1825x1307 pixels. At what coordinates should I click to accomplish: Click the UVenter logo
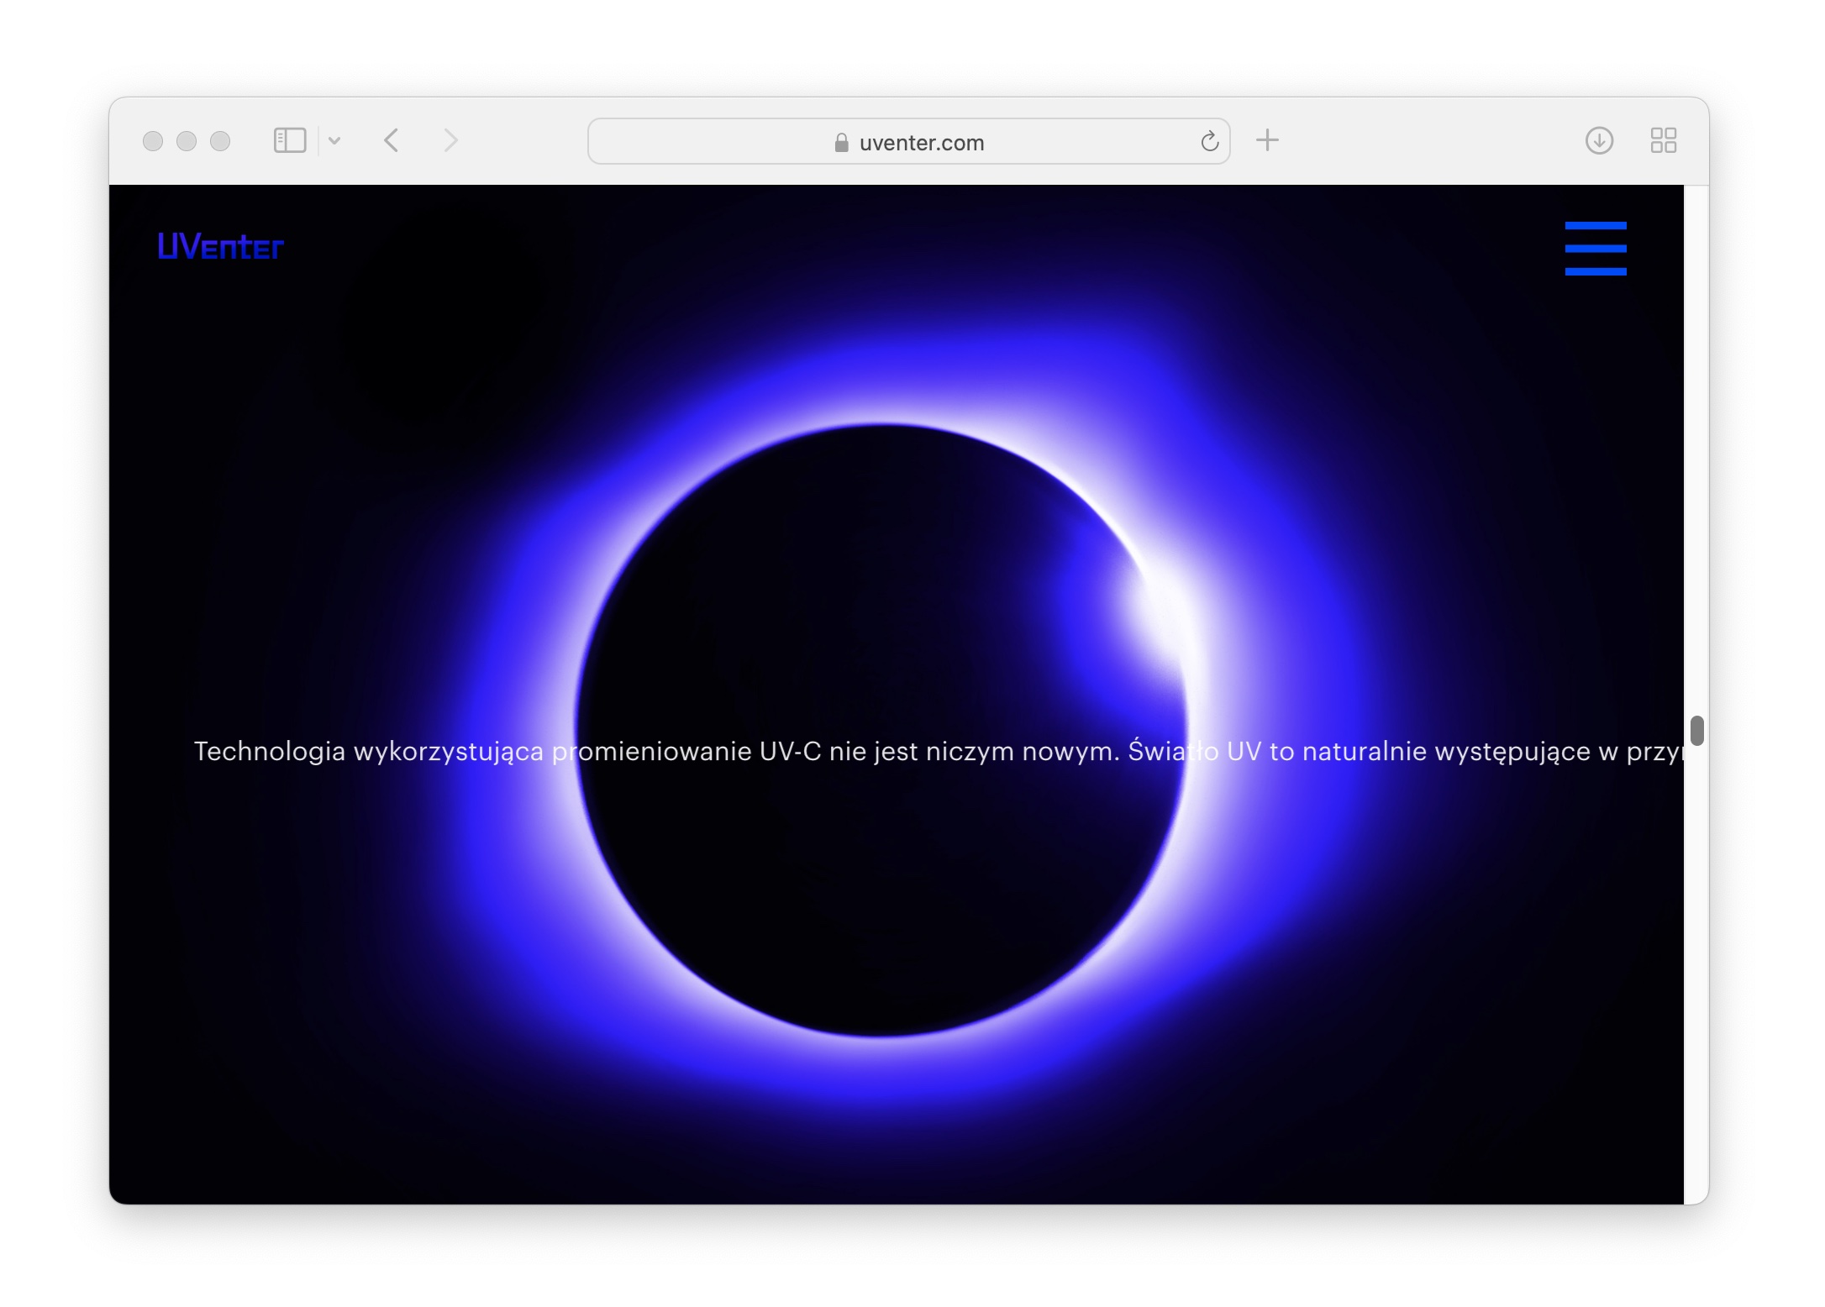tap(220, 247)
